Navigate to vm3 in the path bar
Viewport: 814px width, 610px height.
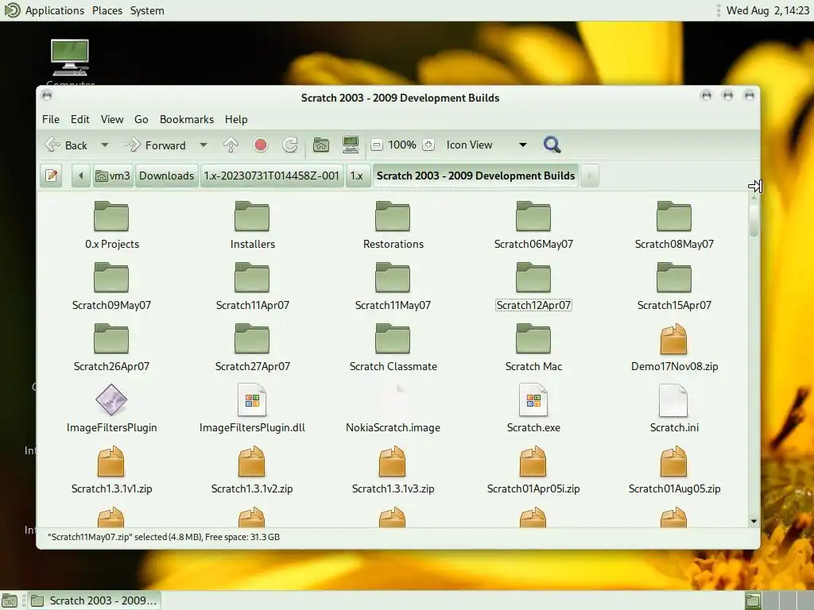point(113,176)
